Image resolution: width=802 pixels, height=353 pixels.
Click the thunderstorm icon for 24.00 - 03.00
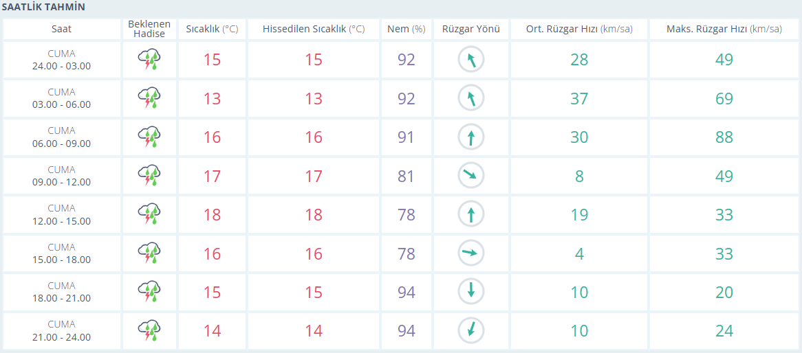point(149,60)
